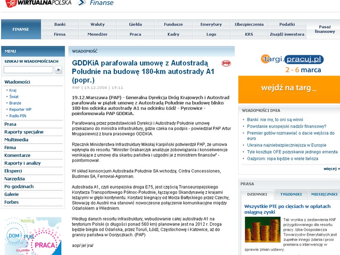Open the Firma item in top navigation
The image size is (340, 255).
click(x=60, y=34)
